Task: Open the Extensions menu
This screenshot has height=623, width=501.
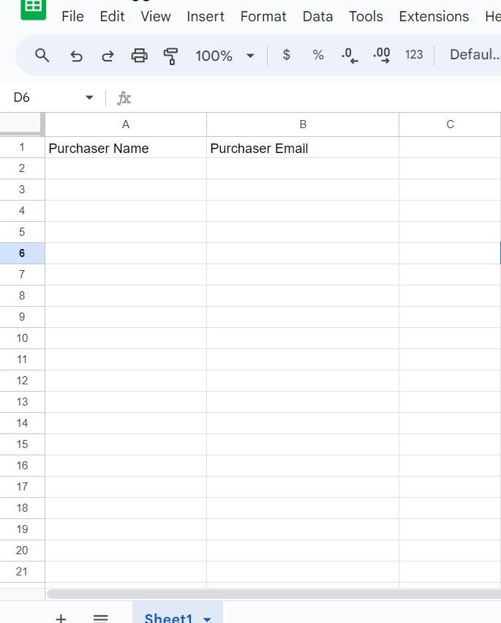Action: pyautogui.click(x=434, y=16)
